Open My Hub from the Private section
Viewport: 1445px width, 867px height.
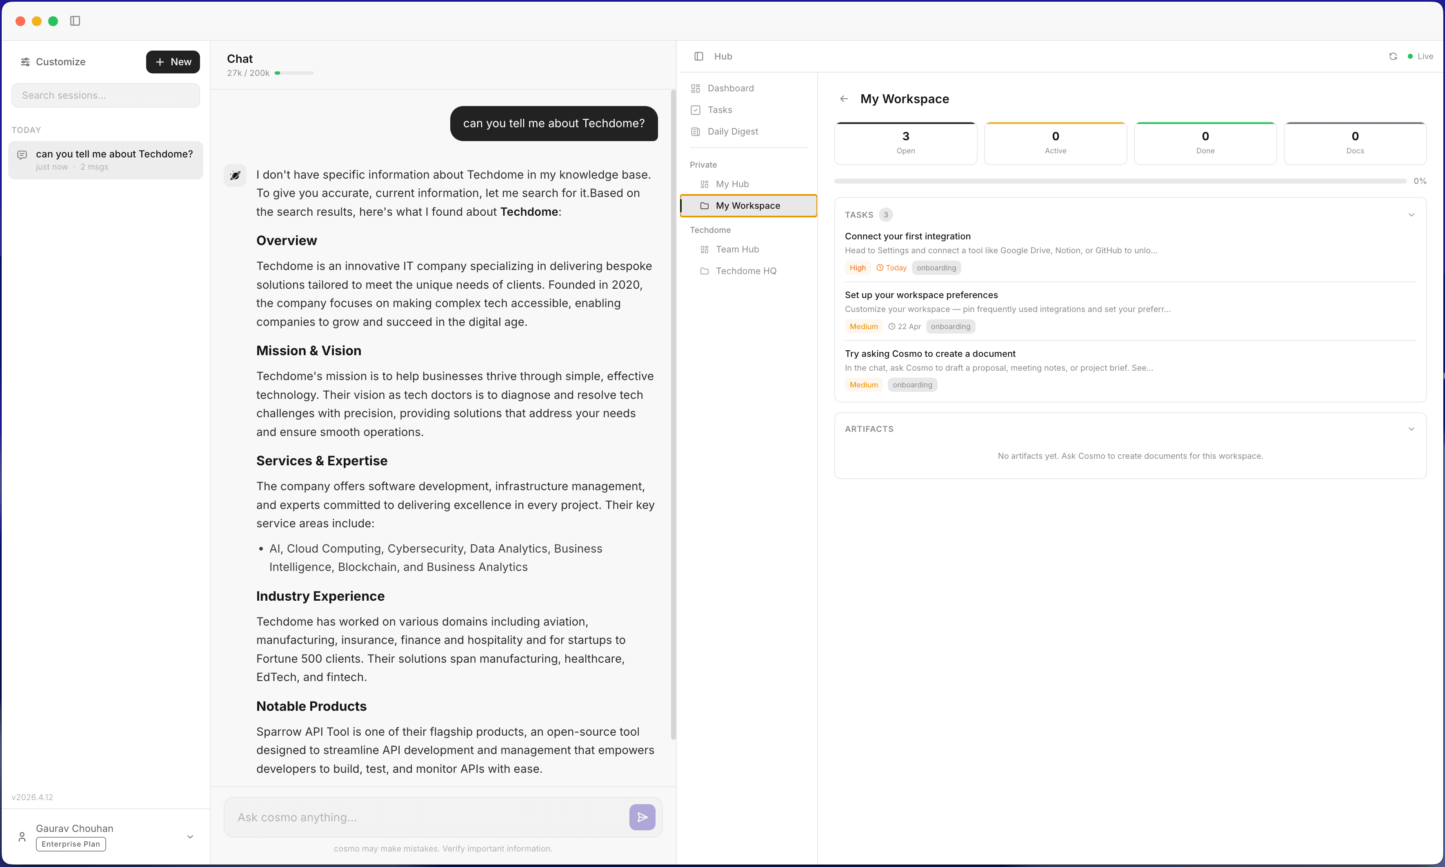(x=731, y=184)
